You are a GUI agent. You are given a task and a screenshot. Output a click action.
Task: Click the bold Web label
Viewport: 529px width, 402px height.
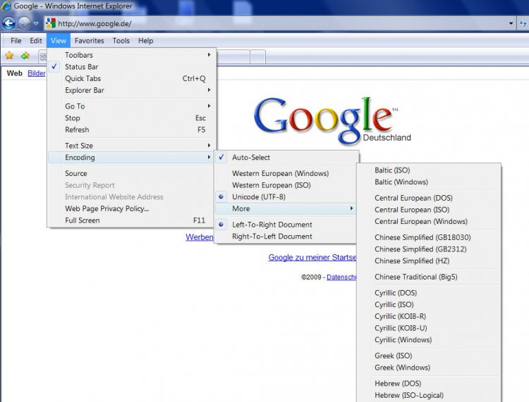pos(15,73)
